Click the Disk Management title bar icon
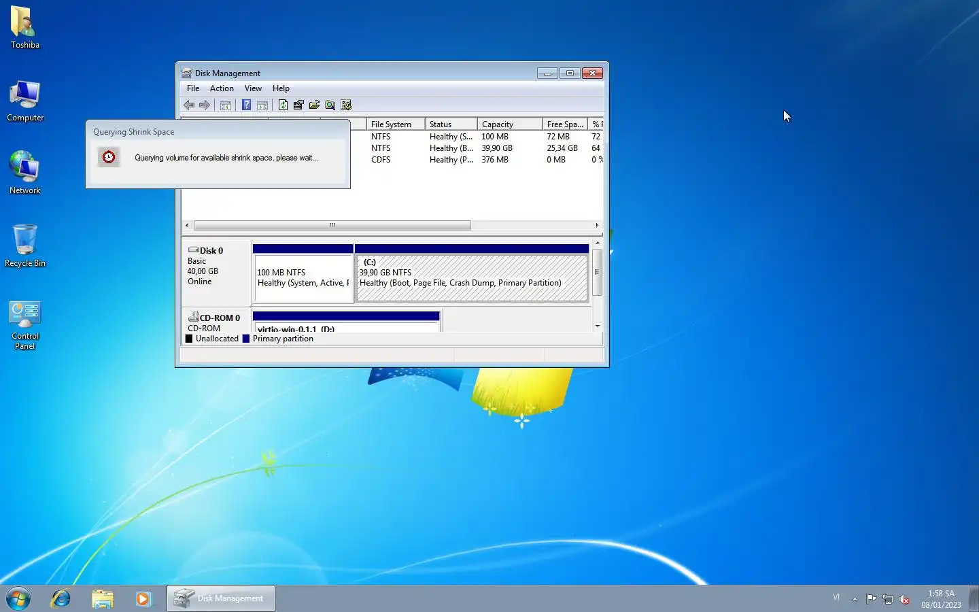This screenshot has height=612, width=979. click(186, 73)
